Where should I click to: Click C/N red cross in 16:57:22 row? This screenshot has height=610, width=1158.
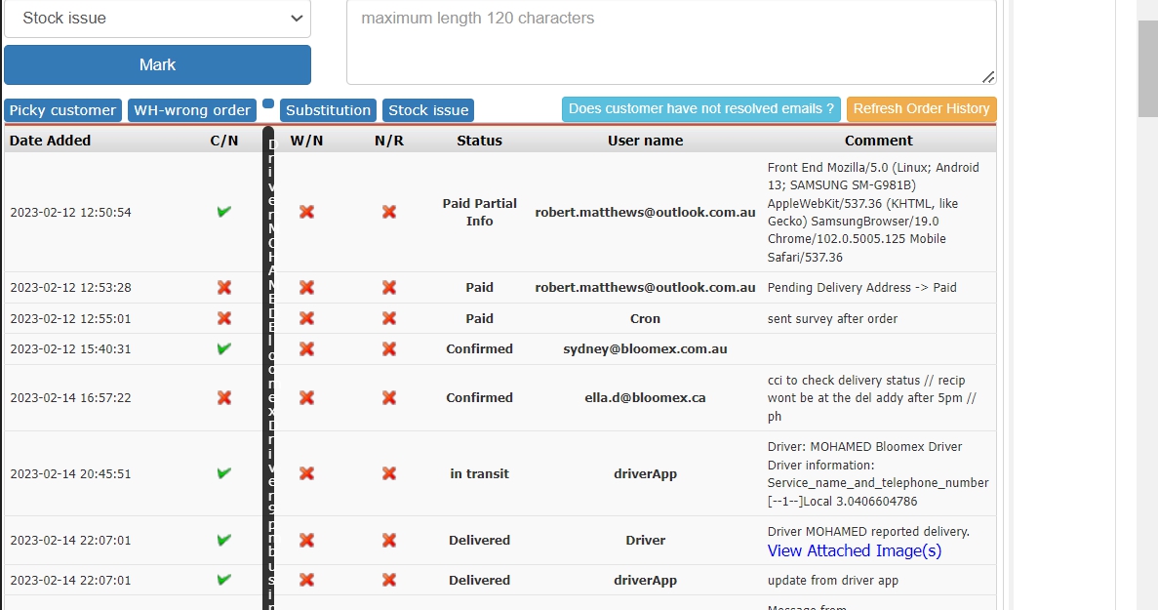tap(223, 397)
